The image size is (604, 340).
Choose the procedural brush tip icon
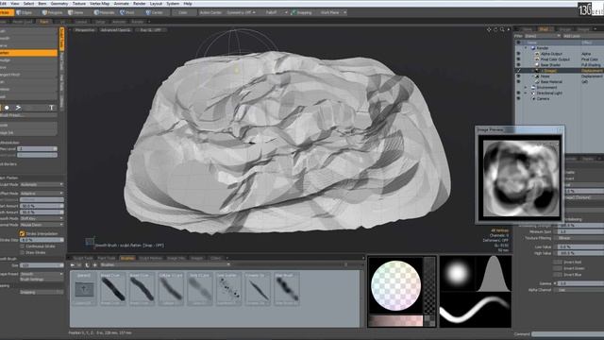pyautogui.click(x=18, y=108)
